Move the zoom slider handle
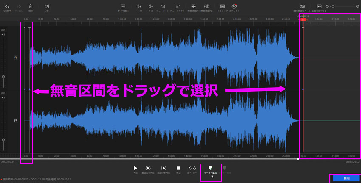Image resolution: width=361 pixels, height=183 pixels. (333, 6)
